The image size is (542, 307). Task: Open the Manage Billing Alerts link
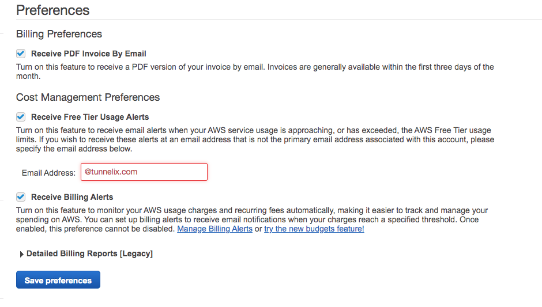(x=214, y=229)
